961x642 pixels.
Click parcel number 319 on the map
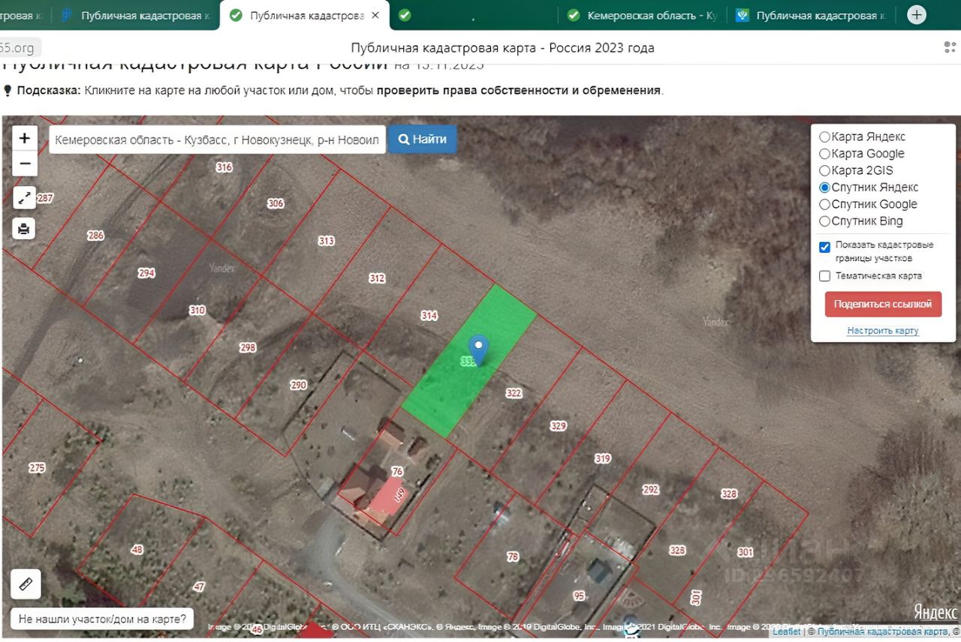(x=603, y=458)
